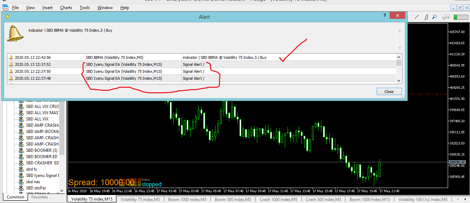Switch to the Volatility 100 (1s) Index chart tab
470x203 pixels.
(423, 200)
